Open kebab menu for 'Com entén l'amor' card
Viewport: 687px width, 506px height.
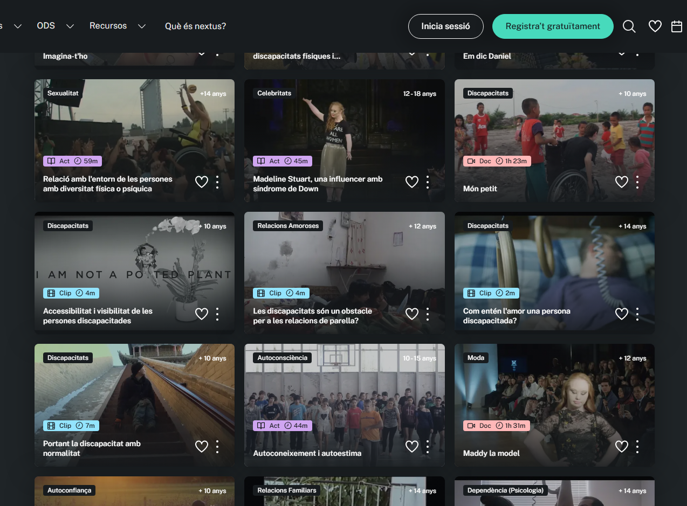(637, 314)
